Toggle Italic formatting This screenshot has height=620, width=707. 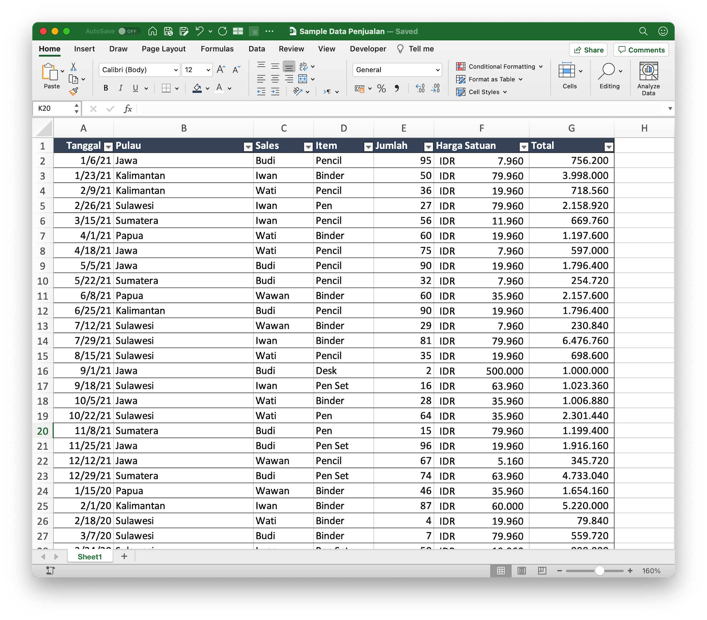click(120, 89)
